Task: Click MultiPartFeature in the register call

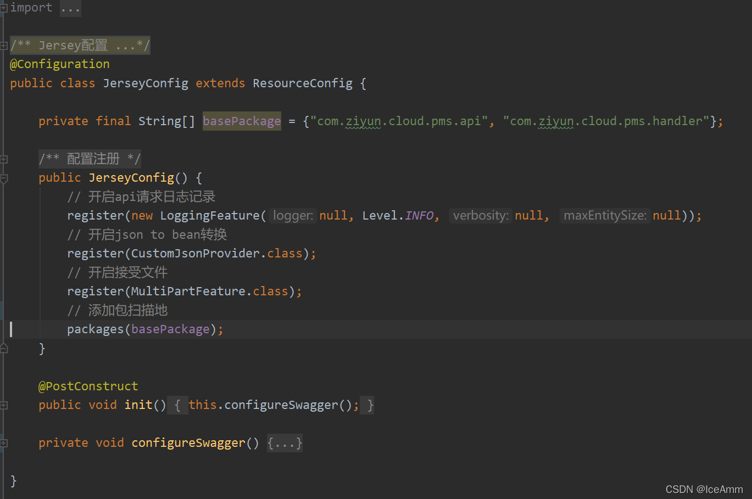Action: click(x=188, y=291)
